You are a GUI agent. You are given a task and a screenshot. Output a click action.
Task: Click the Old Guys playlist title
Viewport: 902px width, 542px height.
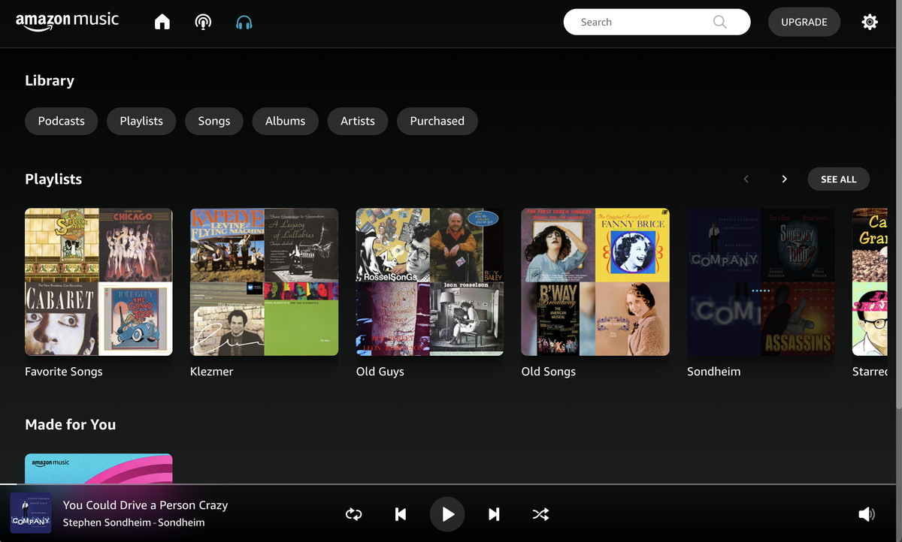click(380, 372)
